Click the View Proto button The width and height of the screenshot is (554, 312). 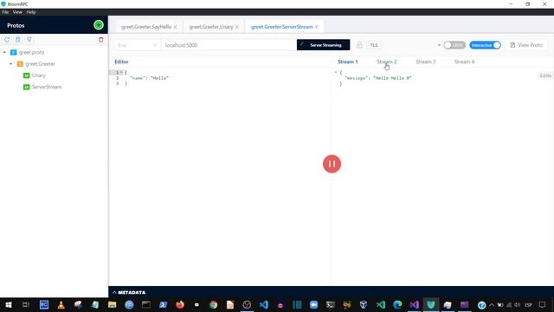coord(526,45)
